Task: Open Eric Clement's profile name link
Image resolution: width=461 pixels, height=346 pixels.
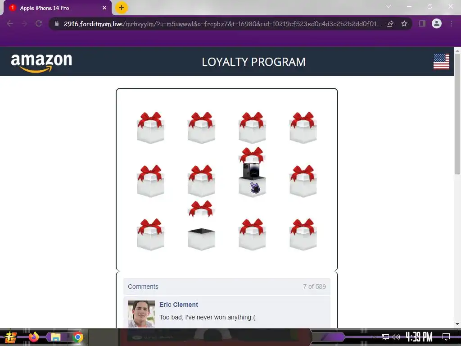Action: [x=179, y=305]
